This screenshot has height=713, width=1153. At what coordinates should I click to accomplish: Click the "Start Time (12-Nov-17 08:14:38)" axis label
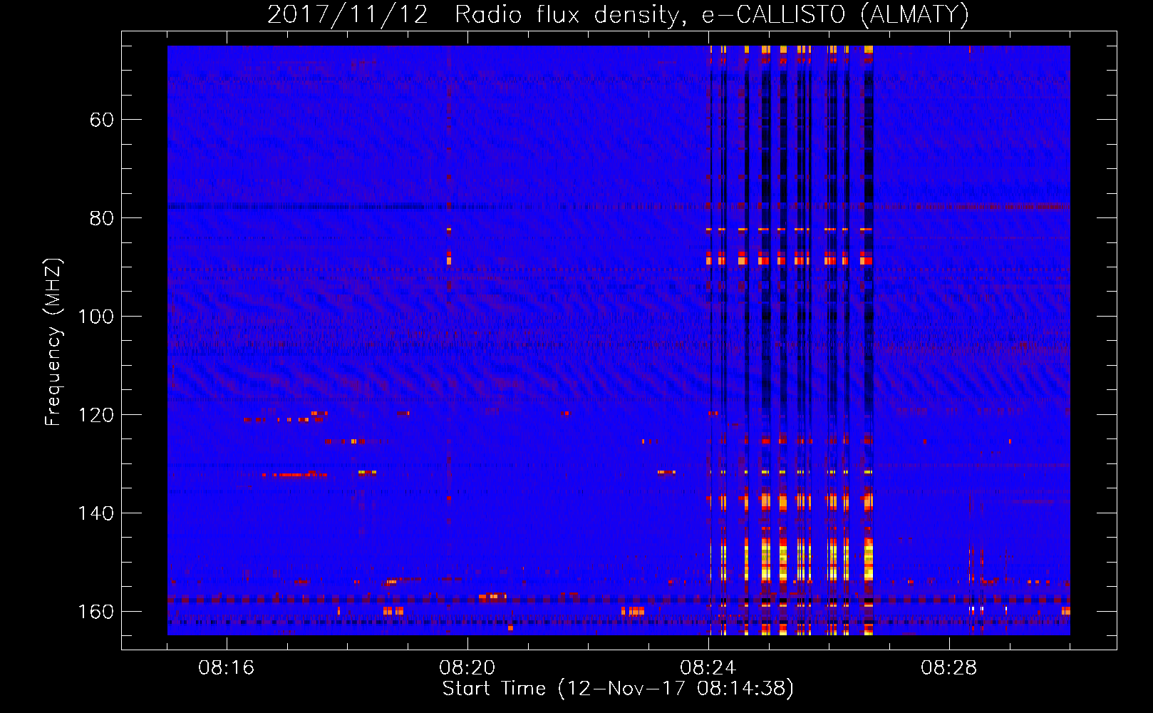click(x=618, y=689)
